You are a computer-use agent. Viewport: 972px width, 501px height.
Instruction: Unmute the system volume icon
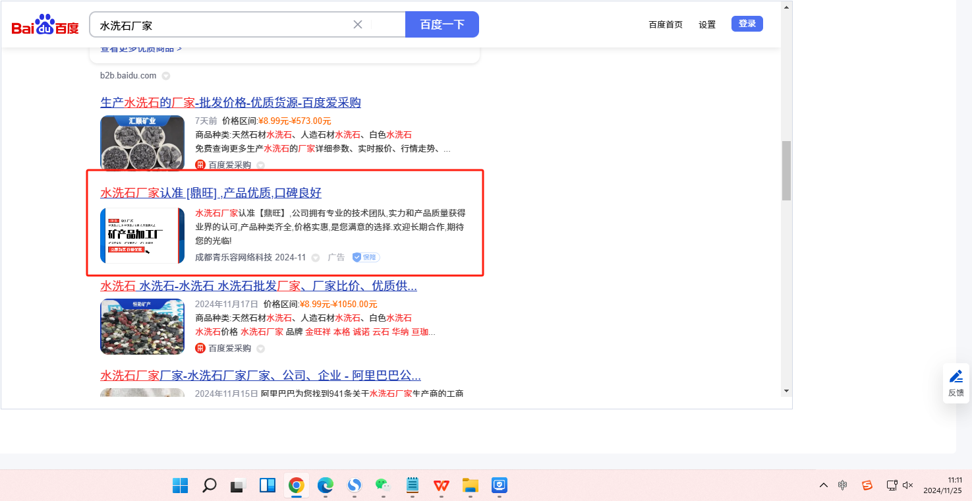[x=907, y=485]
